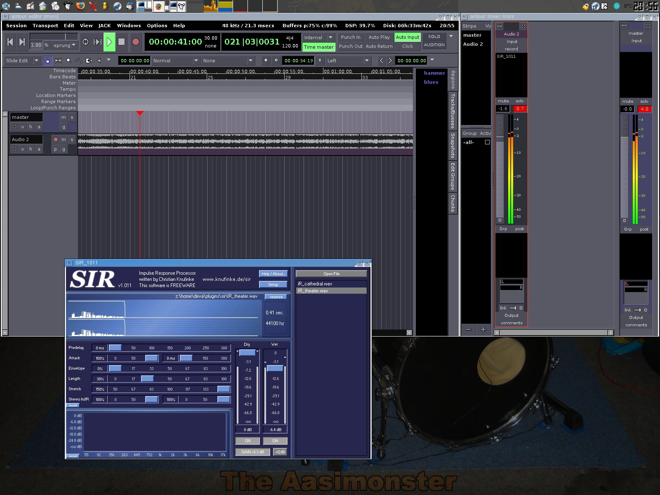
Task: Toggle the Click metronome
Action: pos(408,46)
